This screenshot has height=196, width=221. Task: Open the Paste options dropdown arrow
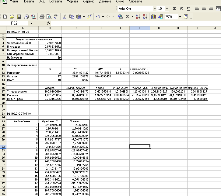pos(84,17)
